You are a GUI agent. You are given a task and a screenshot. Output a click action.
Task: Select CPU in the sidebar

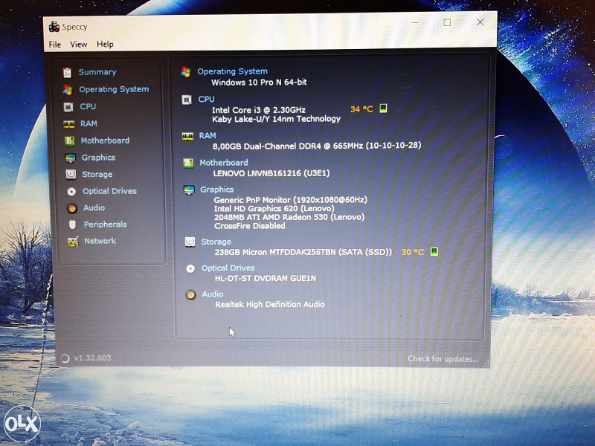tap(88, 106)
